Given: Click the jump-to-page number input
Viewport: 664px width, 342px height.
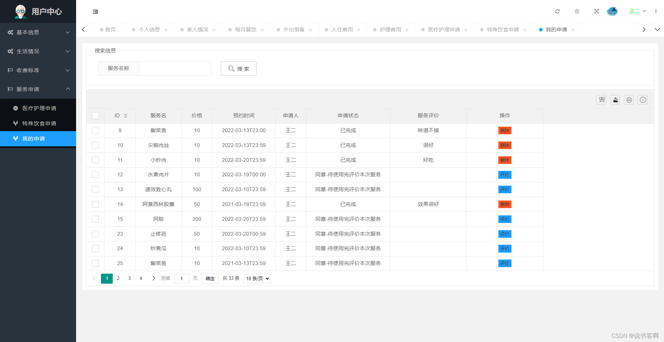Looking at the screenshot, I should point(182,279).
